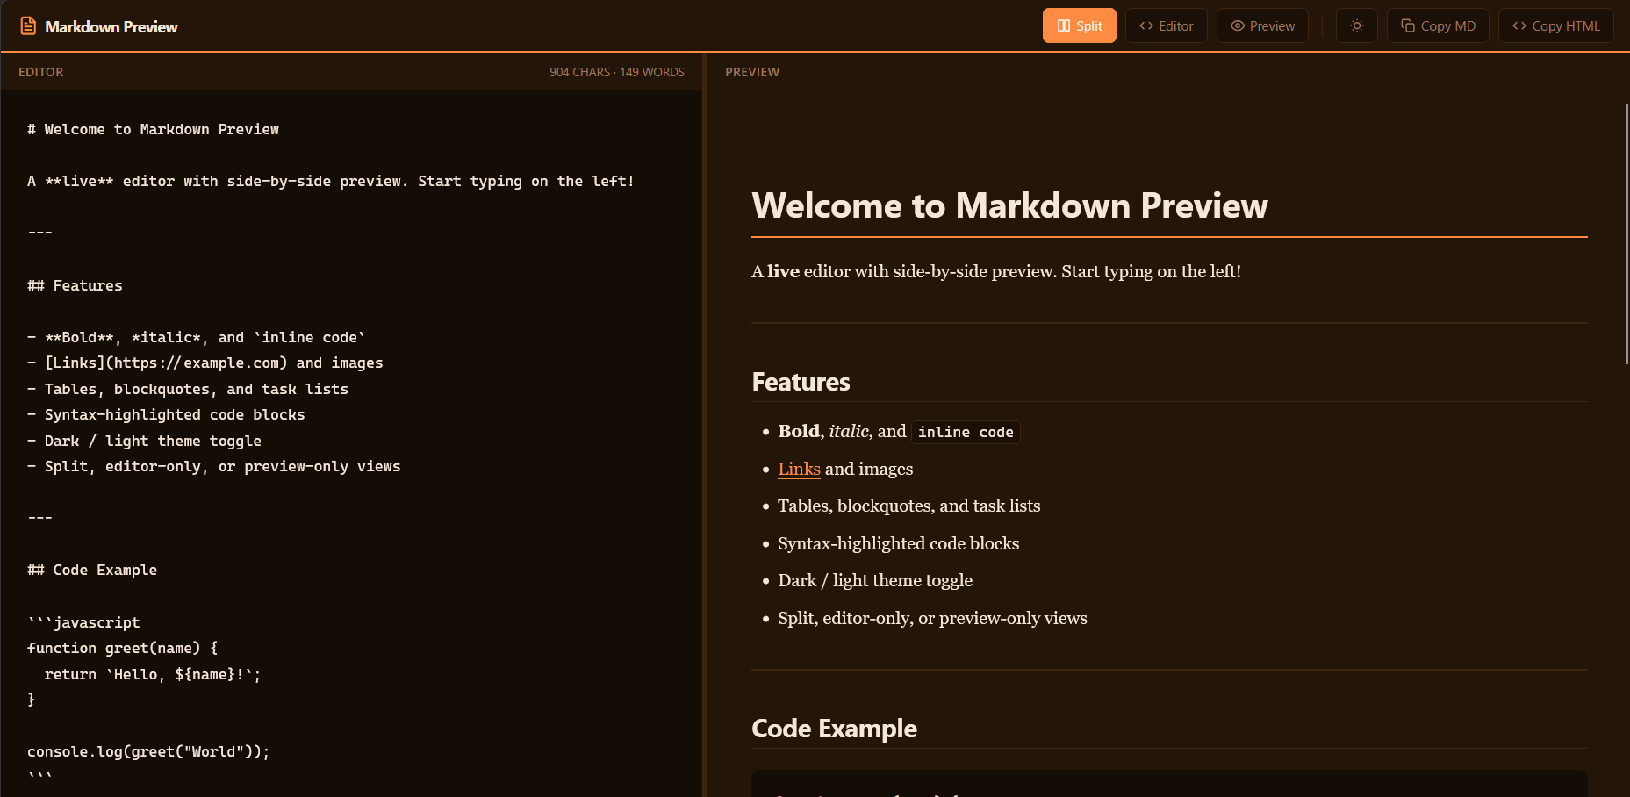Click the 'Code Example' heading in preview

click(x=834, y=729)
